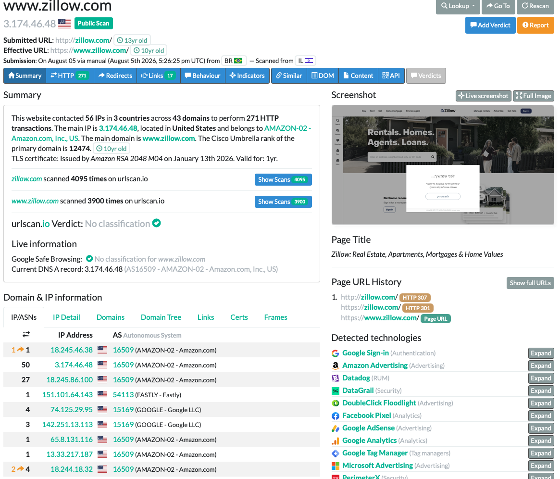Click the Google Safe Browsing checkmark icon
Screen dimensions: 560x479
pos(89,259)
